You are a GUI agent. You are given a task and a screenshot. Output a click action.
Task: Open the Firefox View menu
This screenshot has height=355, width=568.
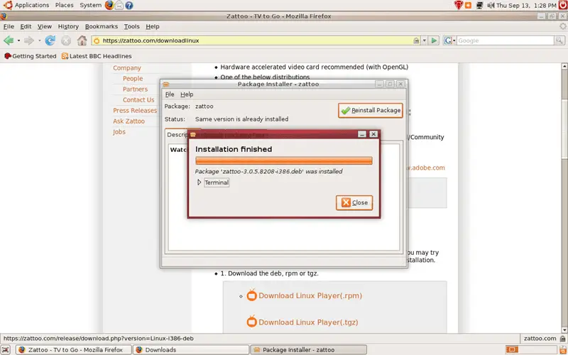click(45, 26)
